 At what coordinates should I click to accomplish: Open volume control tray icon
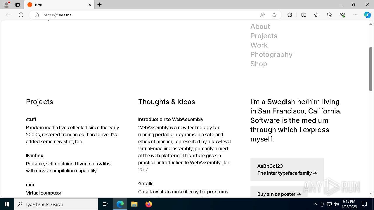(x=336, y=204)
